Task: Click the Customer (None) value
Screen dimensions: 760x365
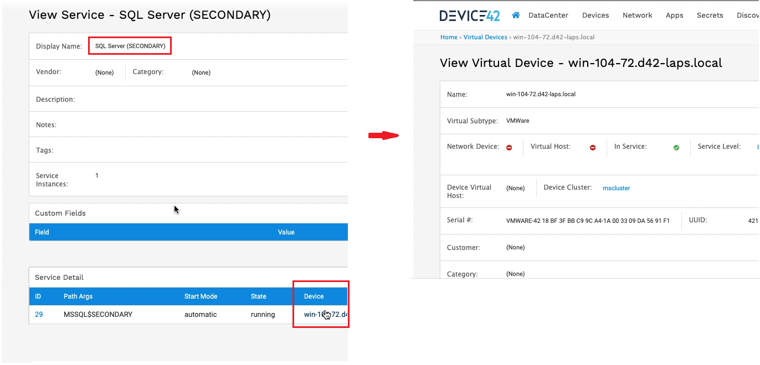Action: pyautogui.click(x=516, y=247)
